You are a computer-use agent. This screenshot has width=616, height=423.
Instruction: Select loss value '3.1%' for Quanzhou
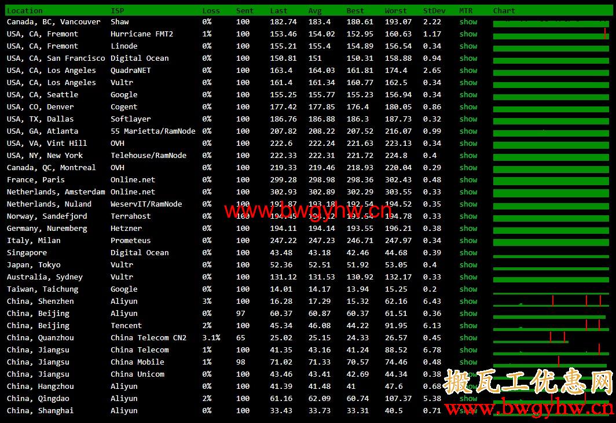click(x=211, y=338)
